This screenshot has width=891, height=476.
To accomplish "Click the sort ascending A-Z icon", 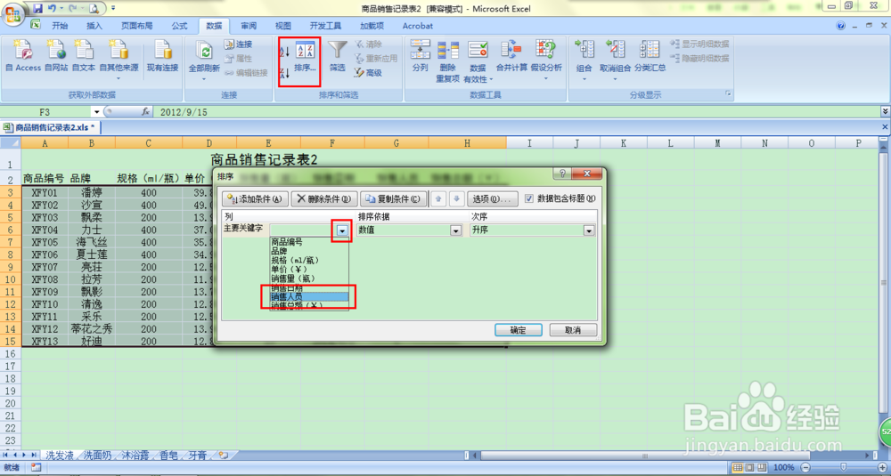I will pos(285,52).
